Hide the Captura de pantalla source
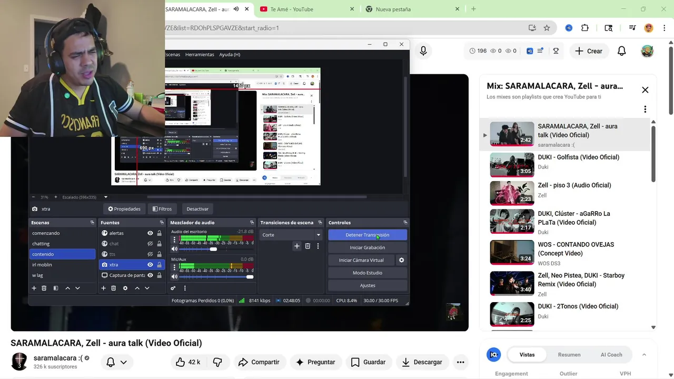Viewport: 674px width, 379px height. click(x=150, y=275)
